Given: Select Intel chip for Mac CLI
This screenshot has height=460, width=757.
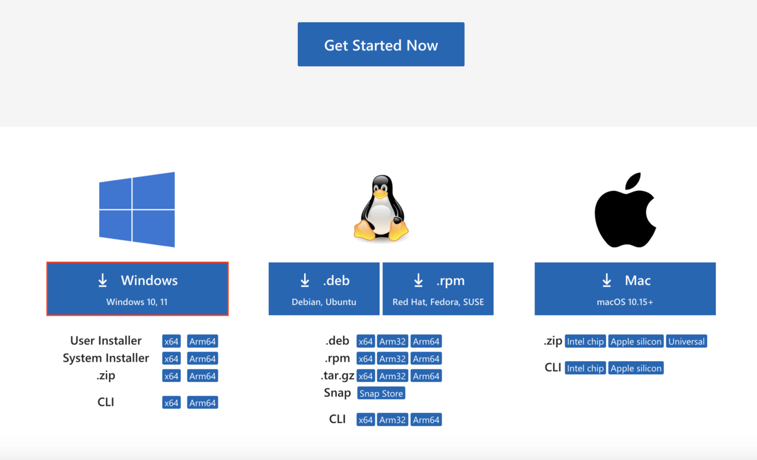Looking at the screenshot, I should coord(585,368).
